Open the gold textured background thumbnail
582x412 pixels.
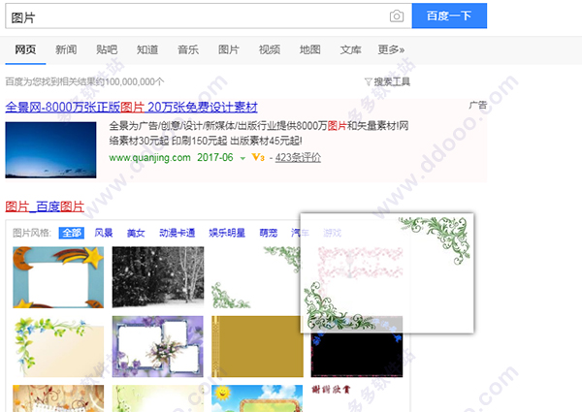[x=257, y=346]
